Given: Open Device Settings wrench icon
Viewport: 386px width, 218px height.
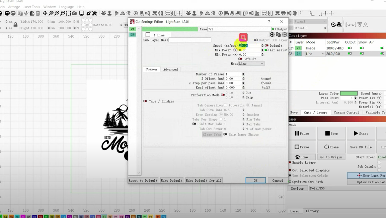Looking at the screenshot, I should [x=94, y=13].
